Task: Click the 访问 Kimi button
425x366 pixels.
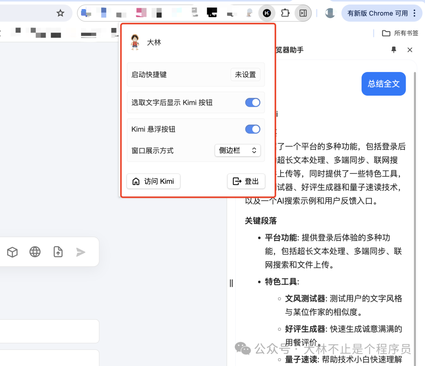Action: pos(153,181)
